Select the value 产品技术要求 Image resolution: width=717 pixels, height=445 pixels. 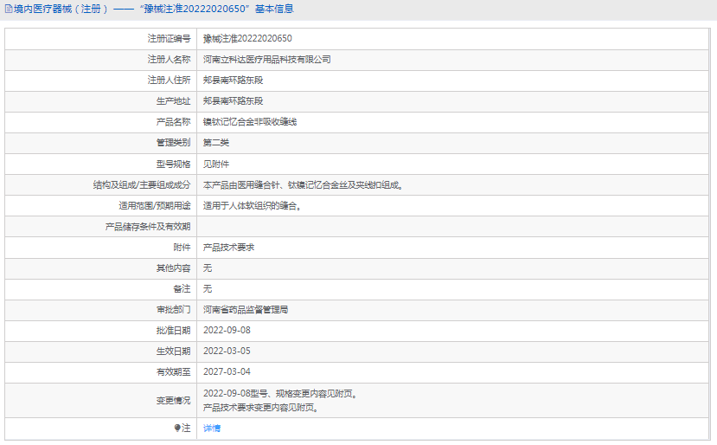tap(228, 248)
